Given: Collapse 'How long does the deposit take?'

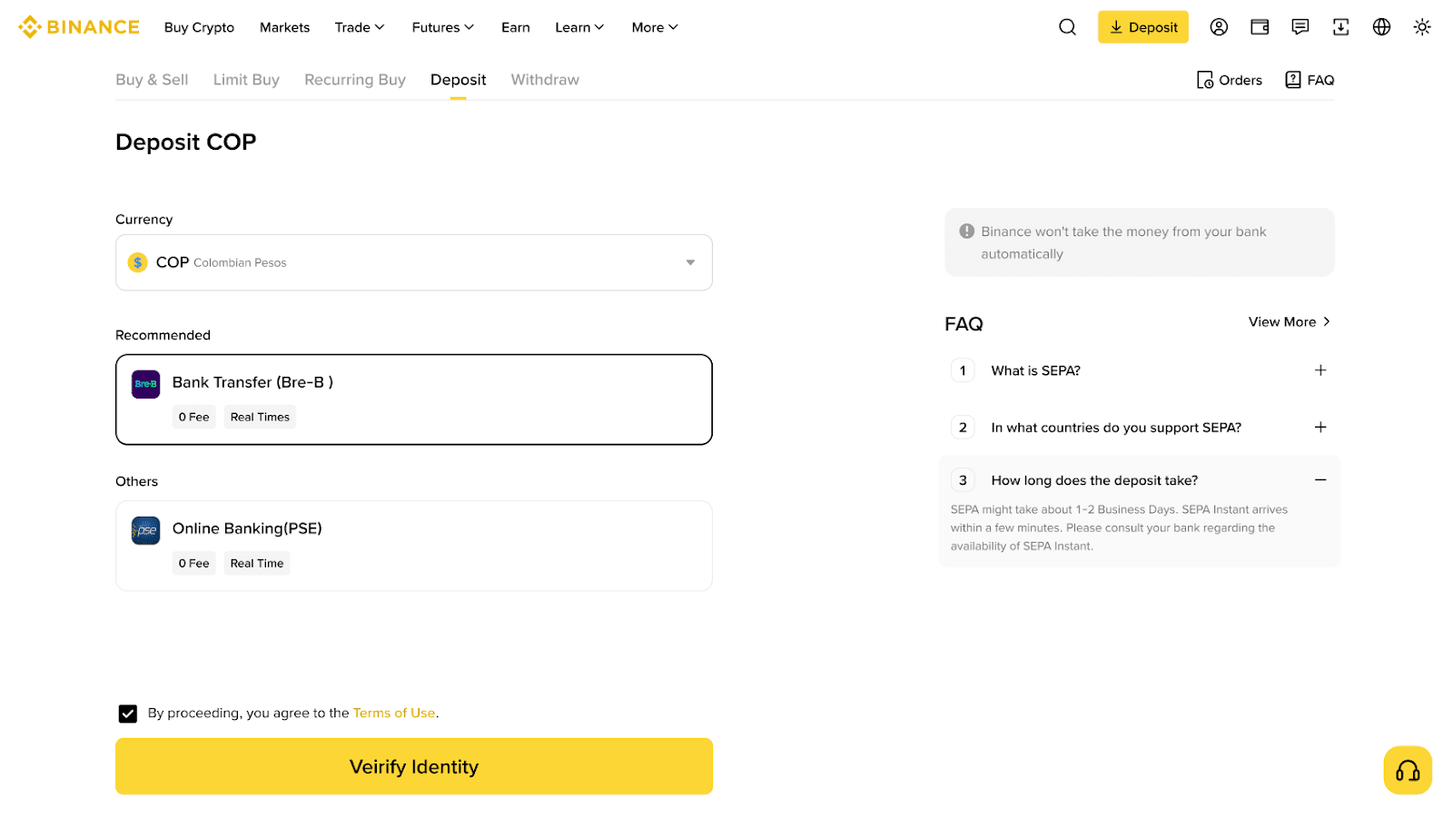Looking at the screenshot, I should (1320, 480).
